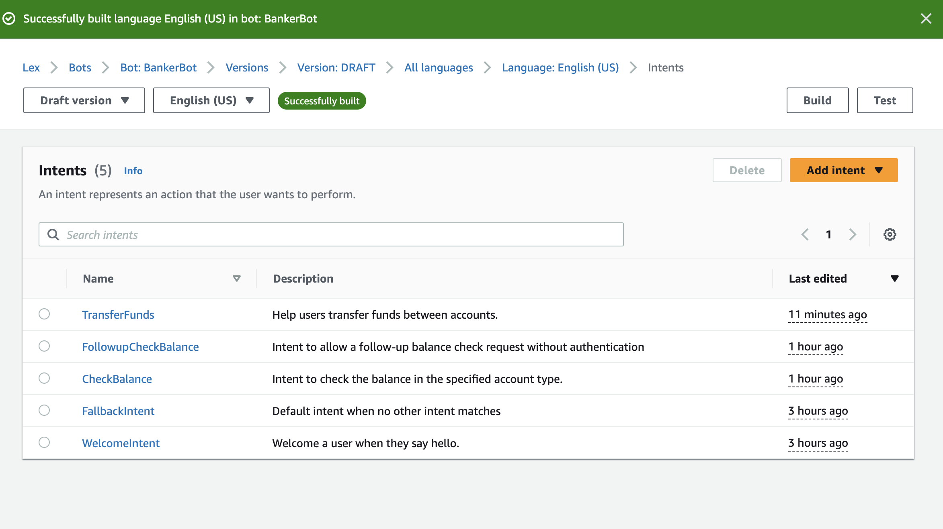Select the WelcomeIntent radio button
Viewport: 943px width, 529px height.
(44, 442)
